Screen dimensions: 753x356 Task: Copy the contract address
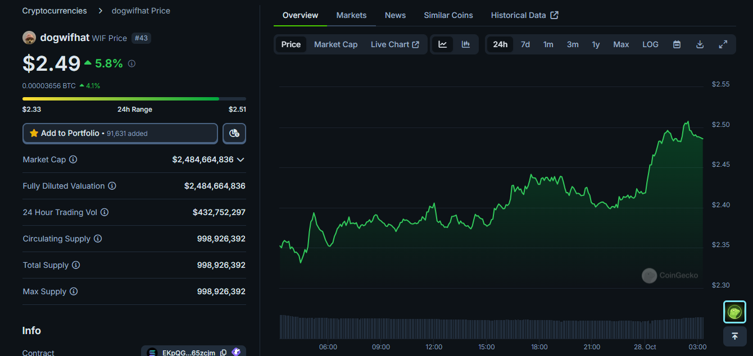click(223, 352)
